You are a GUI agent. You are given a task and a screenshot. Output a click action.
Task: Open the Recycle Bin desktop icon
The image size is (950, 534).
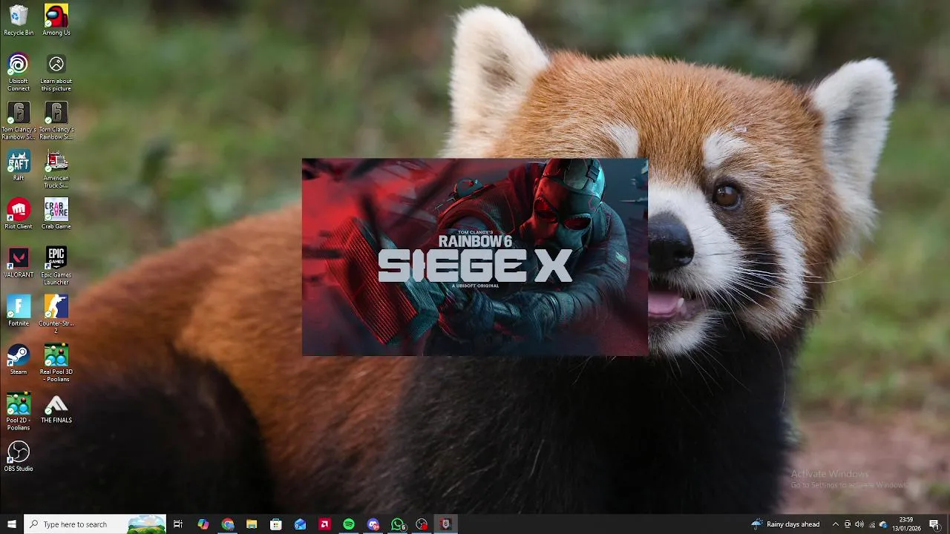pyautogui.click(x=19, y=20)
